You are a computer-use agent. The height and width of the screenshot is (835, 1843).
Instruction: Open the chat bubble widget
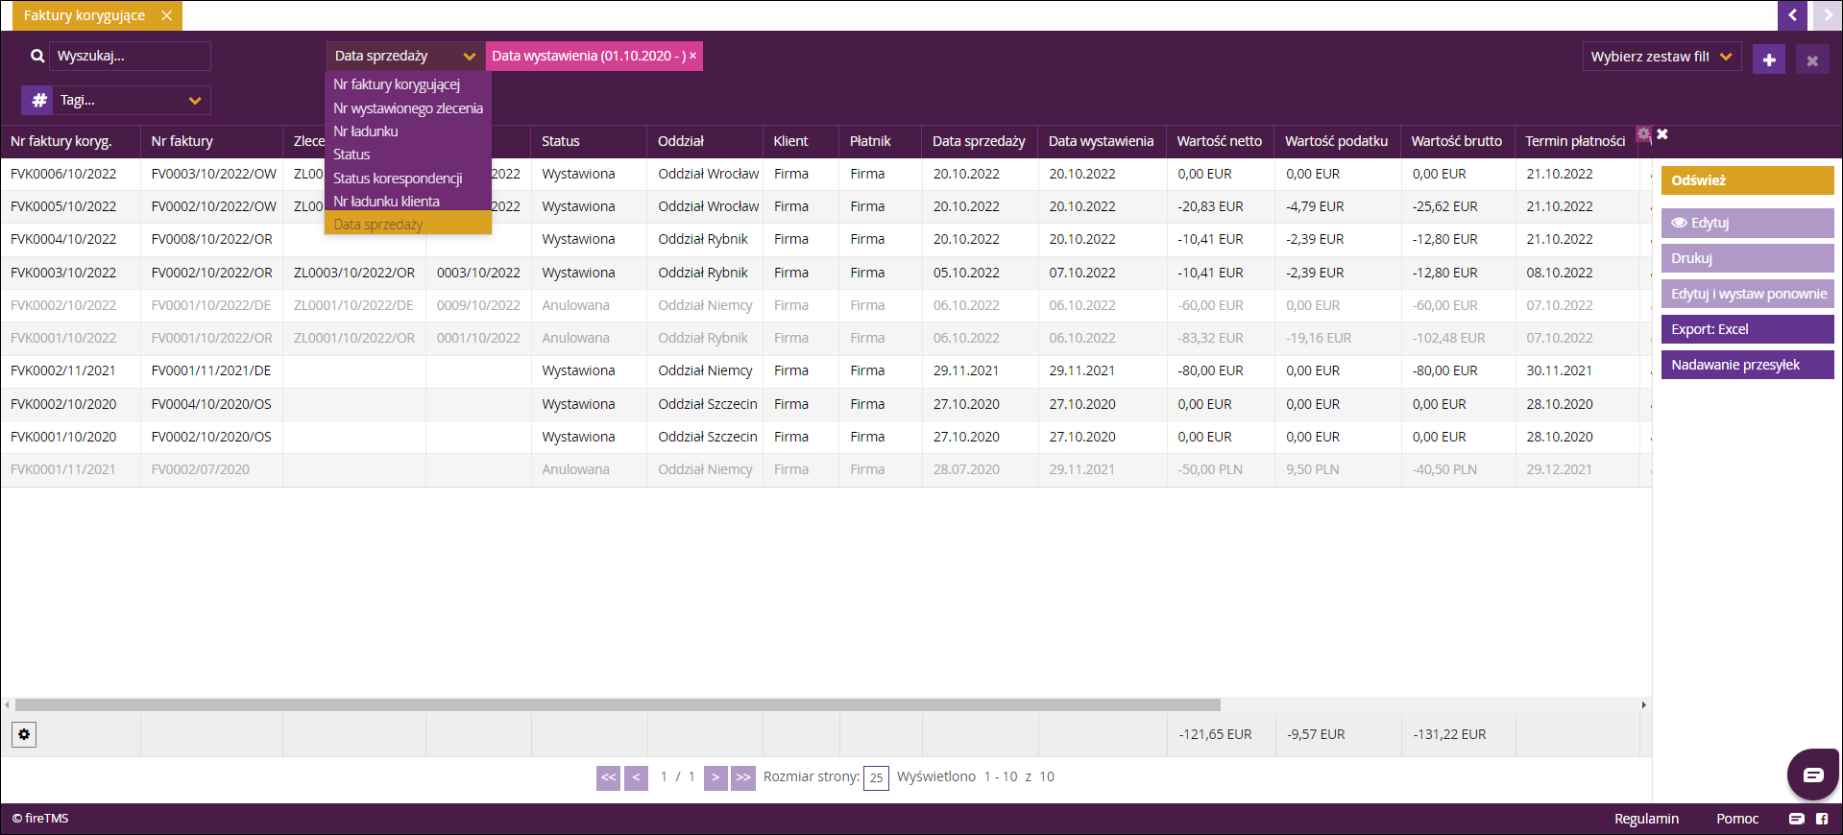pyautogui.click(x=1813, y=775)
